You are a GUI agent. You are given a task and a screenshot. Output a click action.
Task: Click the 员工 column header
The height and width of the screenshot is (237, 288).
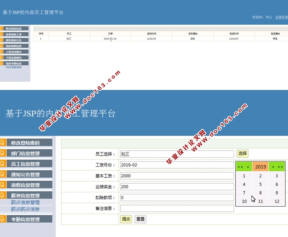pyautogui.click(x=69, y=34)
